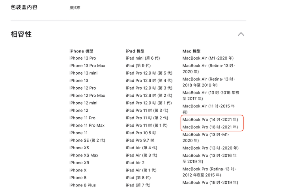The height and width of the screenshot is (188, 284).
Task: Select iPad Air (第 4 代) entry
Action: (142, 148)
